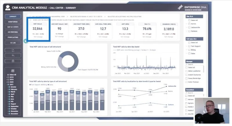232x126 pixels.
Task: Click the CC Log navigation button
Action: tap(13, 43)
